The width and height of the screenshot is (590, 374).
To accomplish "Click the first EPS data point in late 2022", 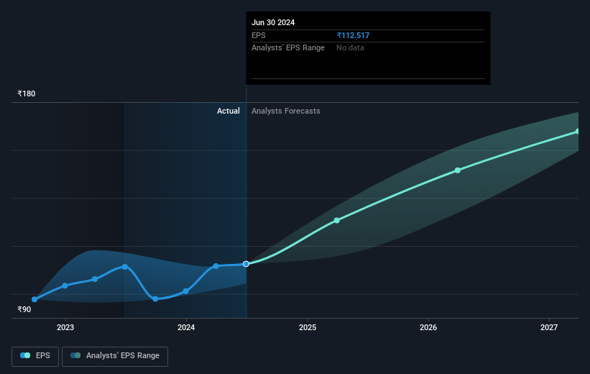I will (x=34, y=299).
